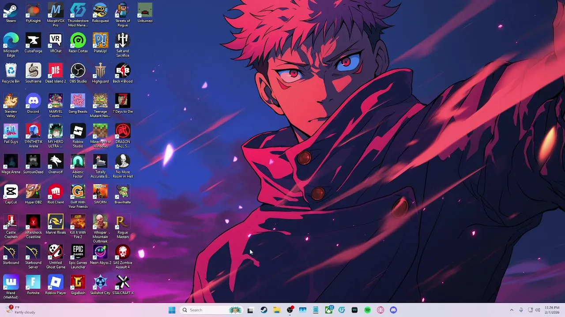Select the DRAGON BALL desktop icon
This screenshot has height=317, width=565.
point(123,136)
